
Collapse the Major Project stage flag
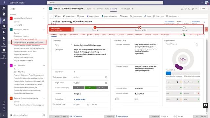pos(72,29)
